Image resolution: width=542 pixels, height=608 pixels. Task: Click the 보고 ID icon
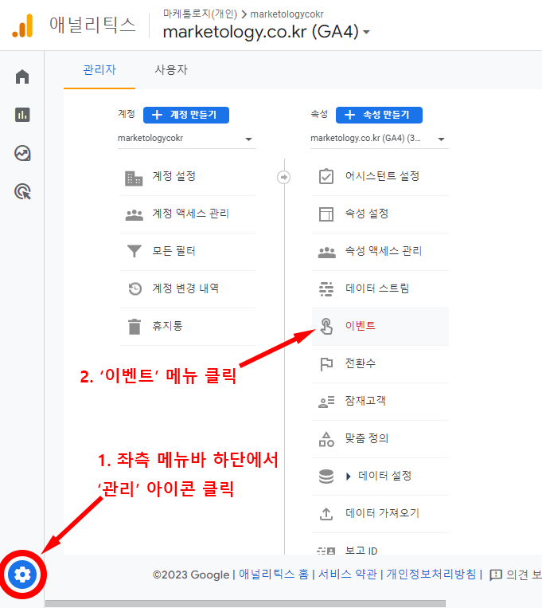pyautogui.click(x=326, y=550)
